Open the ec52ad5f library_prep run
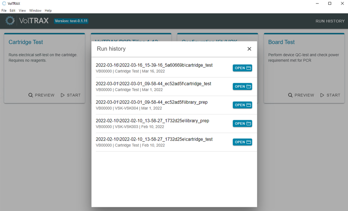The image size is (348, 211). coord(242,105)
